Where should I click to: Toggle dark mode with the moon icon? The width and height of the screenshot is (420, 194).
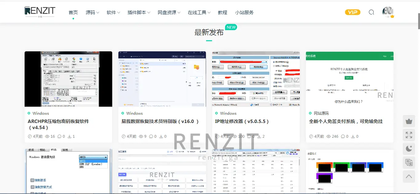409,149
